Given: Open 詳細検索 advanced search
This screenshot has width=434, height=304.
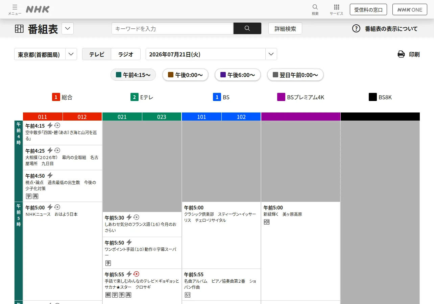Looking at the screenshot, I should tap(285, 28).
